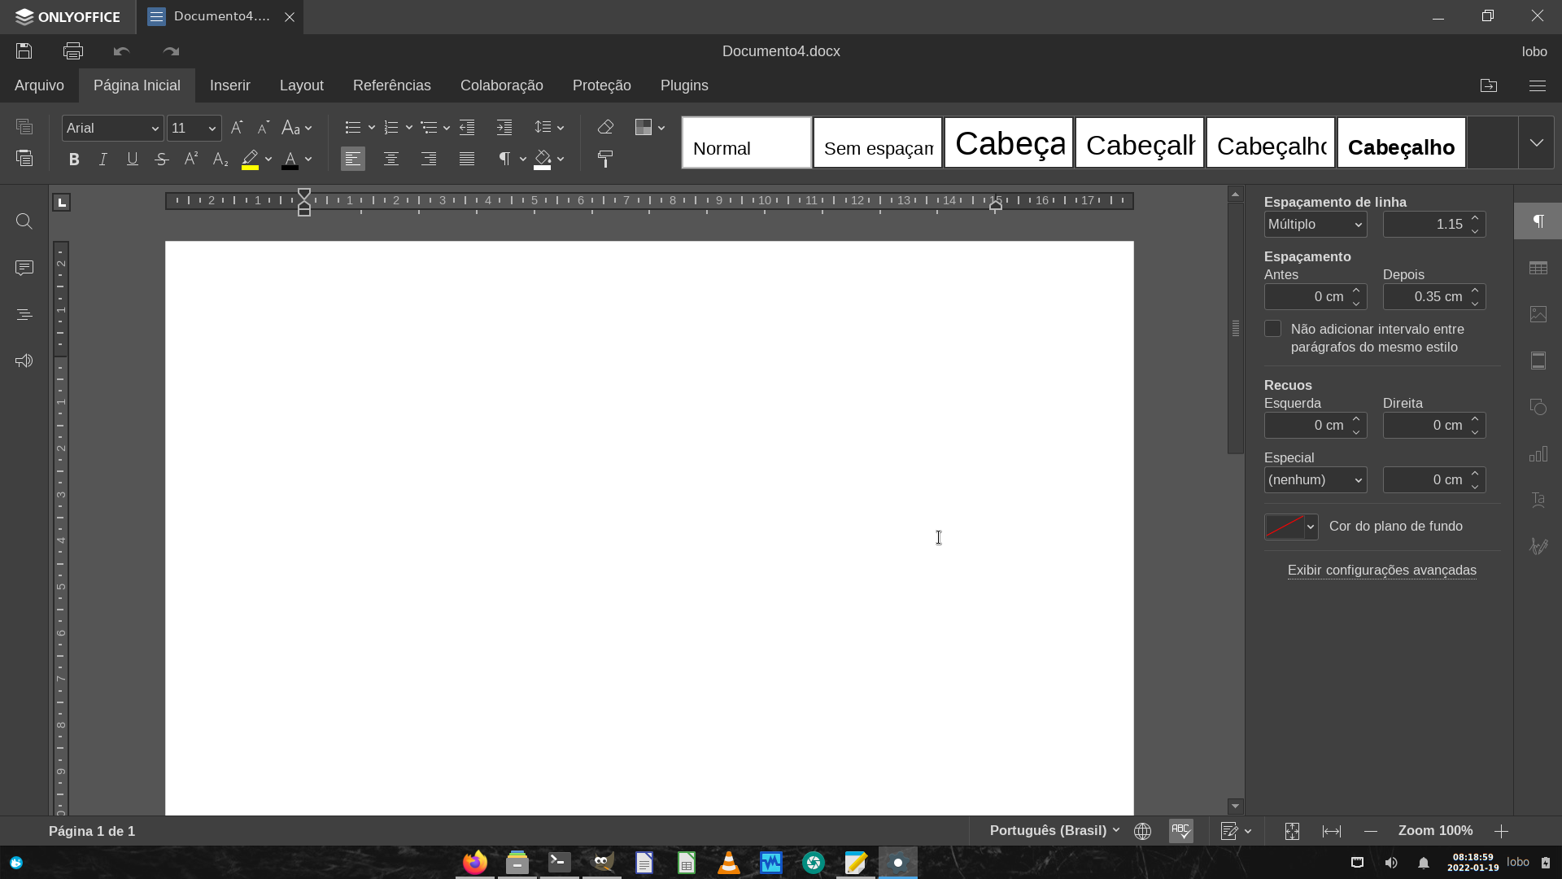Toggle spell checking in the status bar
1562x879 pixels.
click(1181, 831)
